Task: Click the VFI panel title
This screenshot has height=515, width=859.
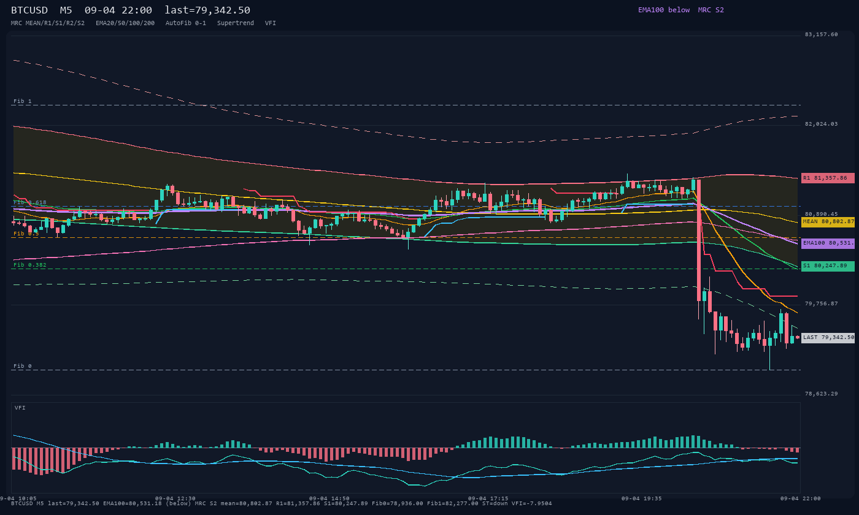Action: (x=20, y=408)
